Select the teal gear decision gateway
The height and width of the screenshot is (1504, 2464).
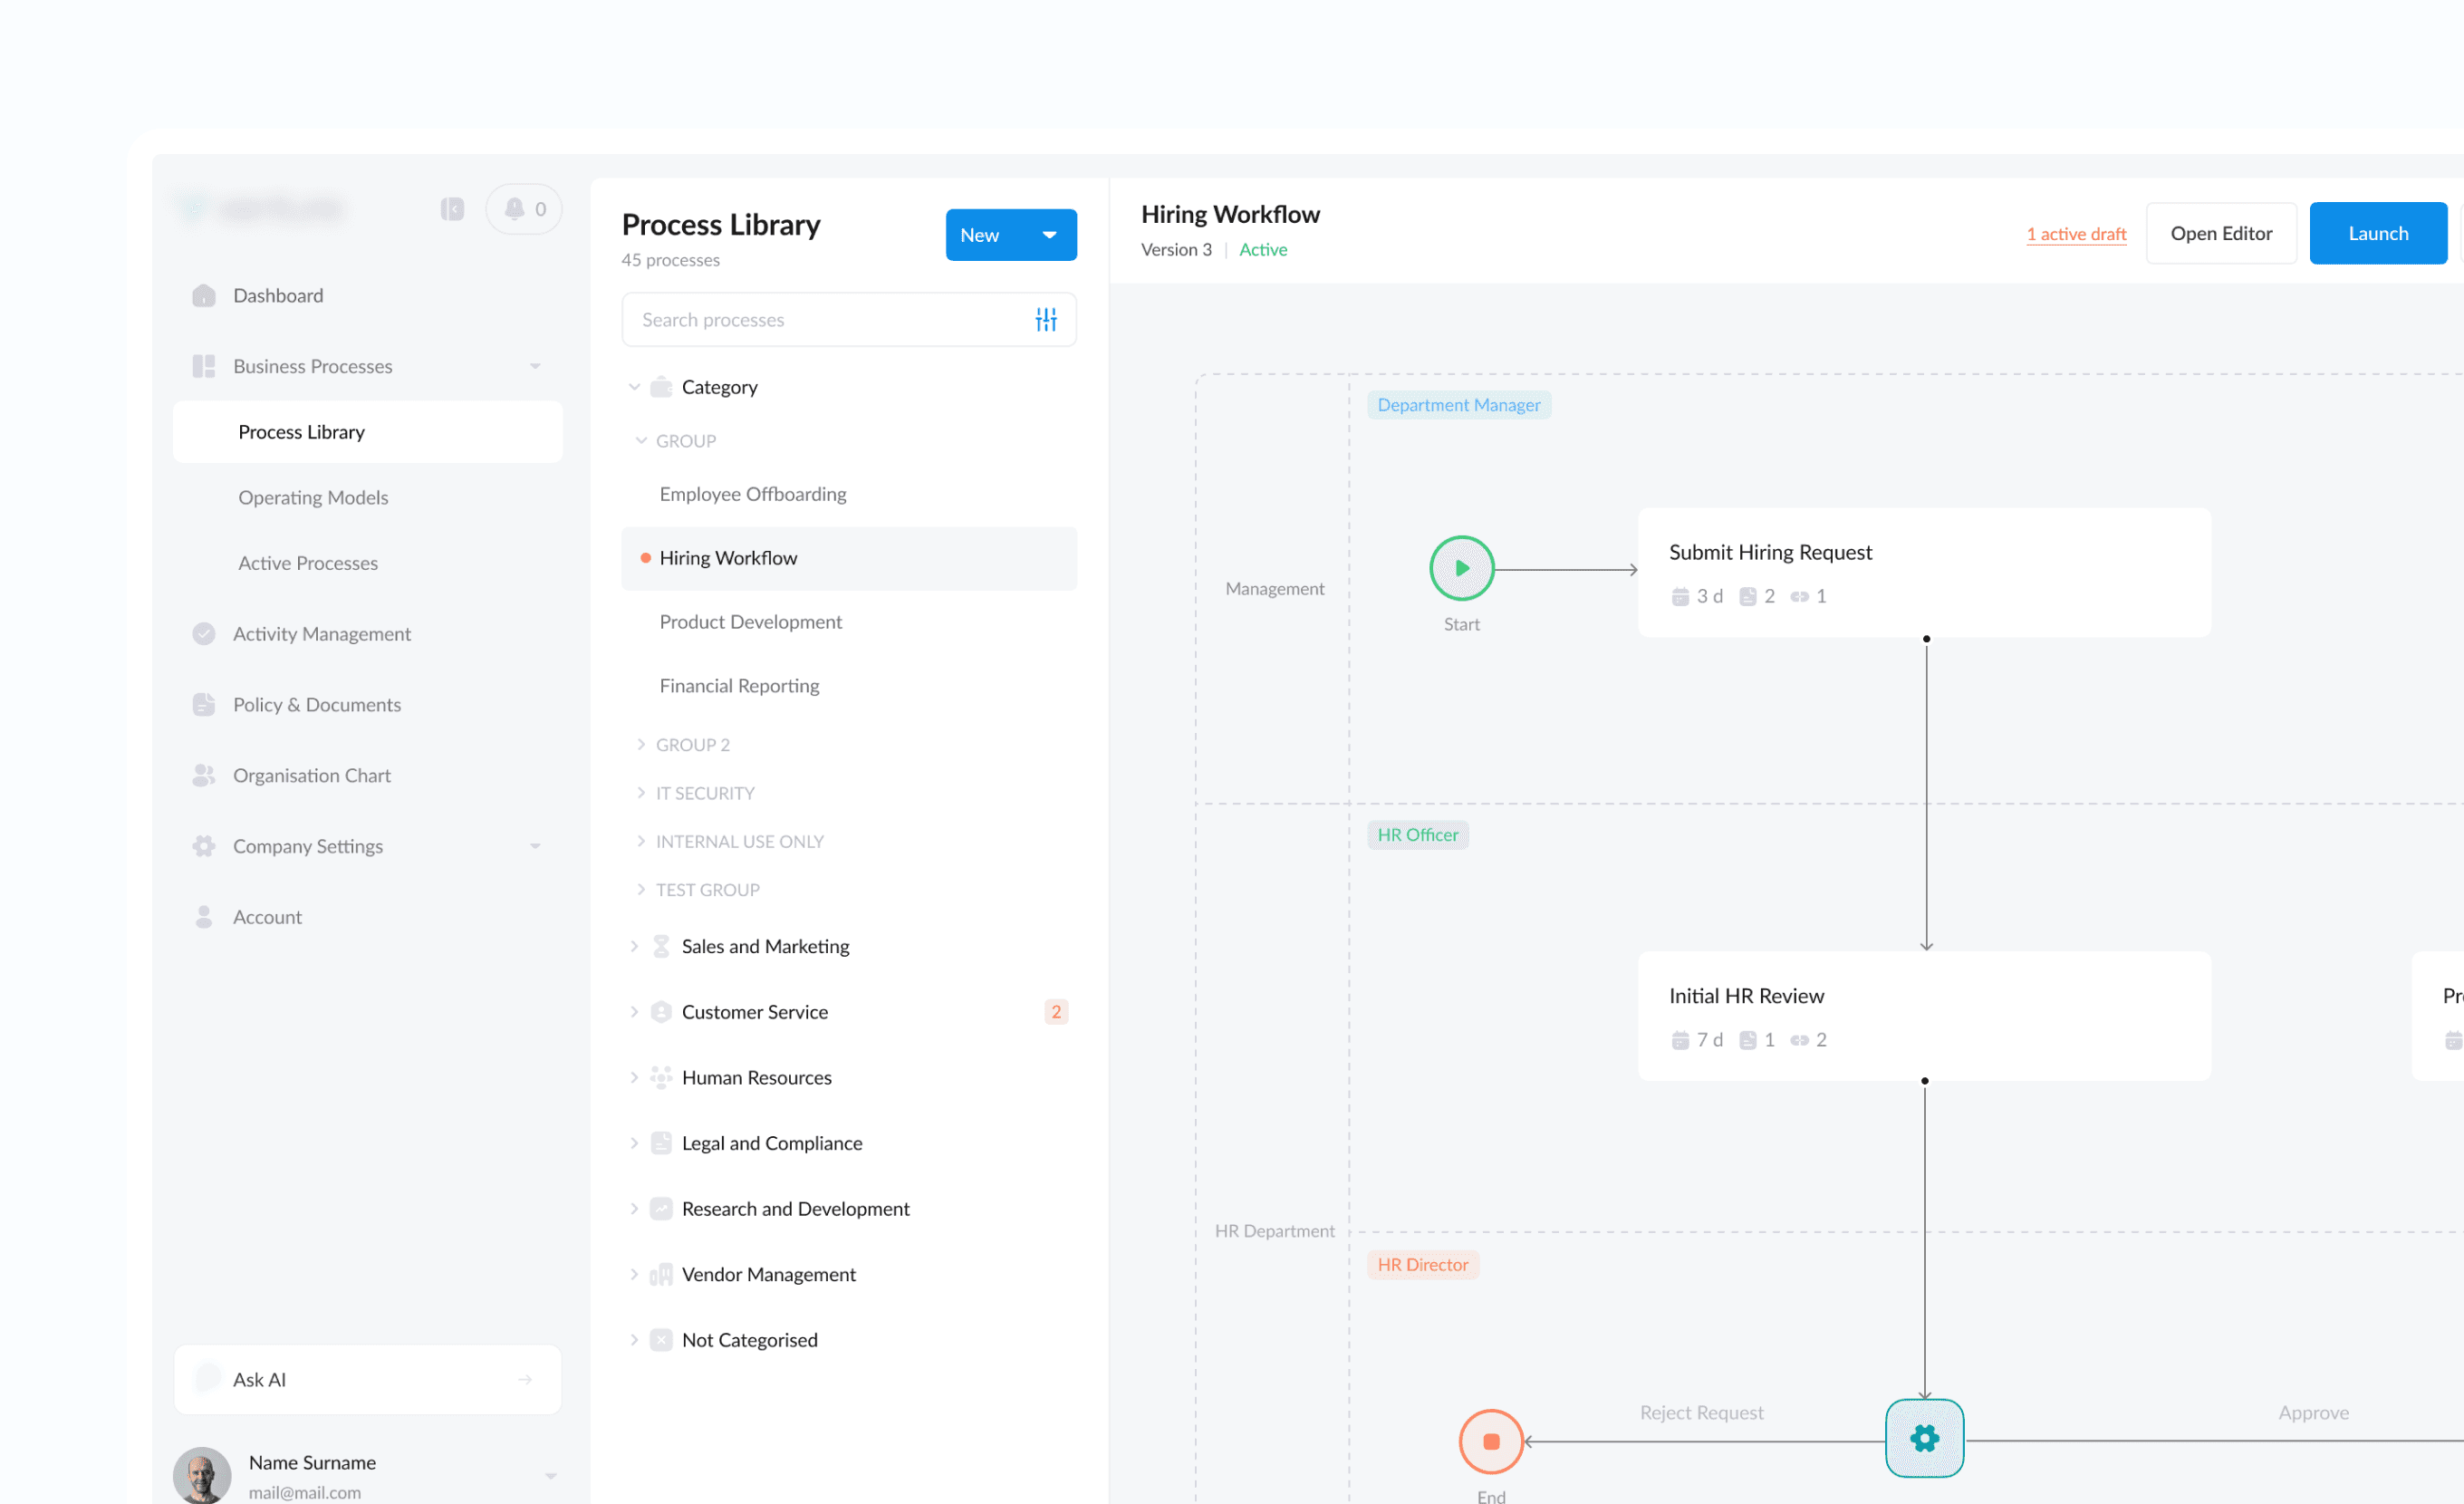pyautogui.click(x=1925, y=1439)
